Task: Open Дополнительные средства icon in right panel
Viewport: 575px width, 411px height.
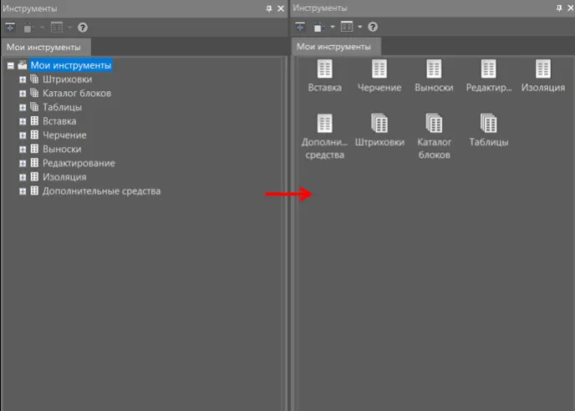Action: 324,124
